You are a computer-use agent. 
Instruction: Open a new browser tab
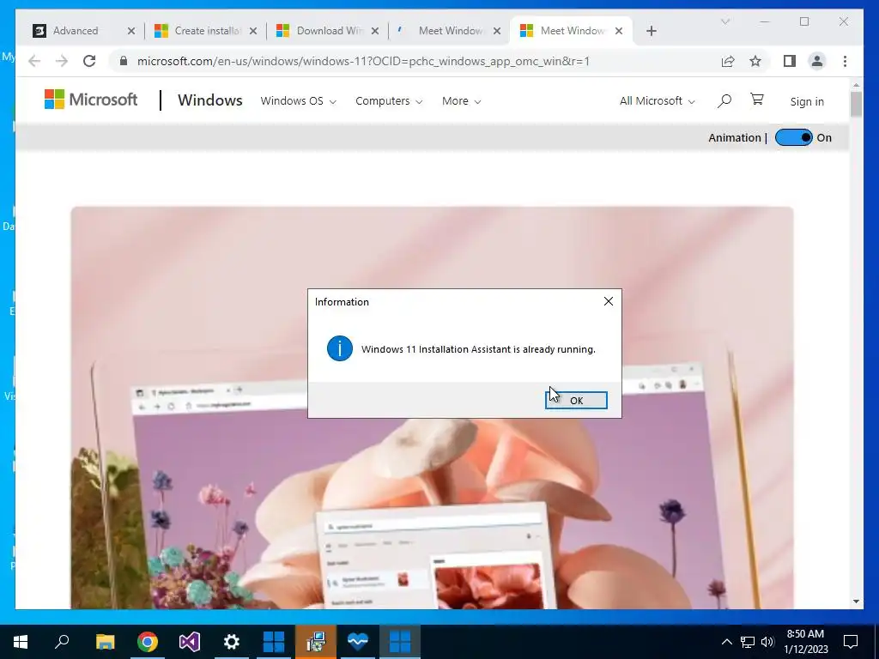point(651,31)
